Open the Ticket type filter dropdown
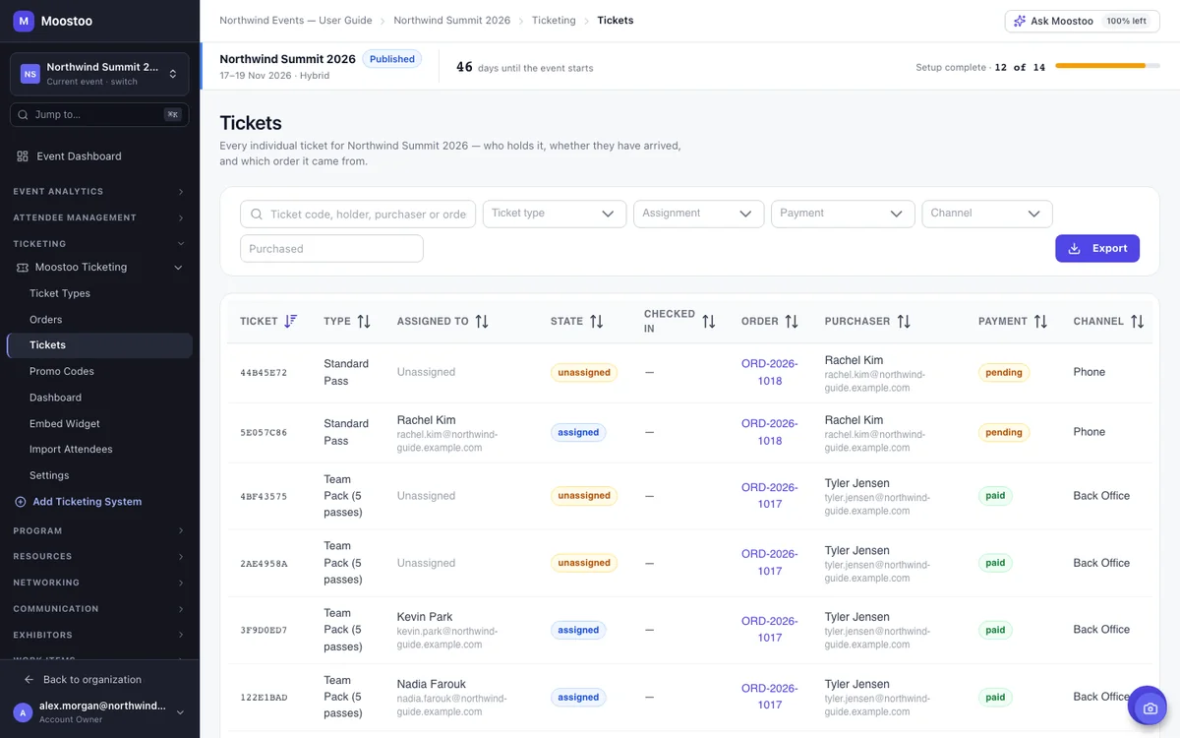Viewport: 1180px width, 738px height. click(x=555, y=214)
